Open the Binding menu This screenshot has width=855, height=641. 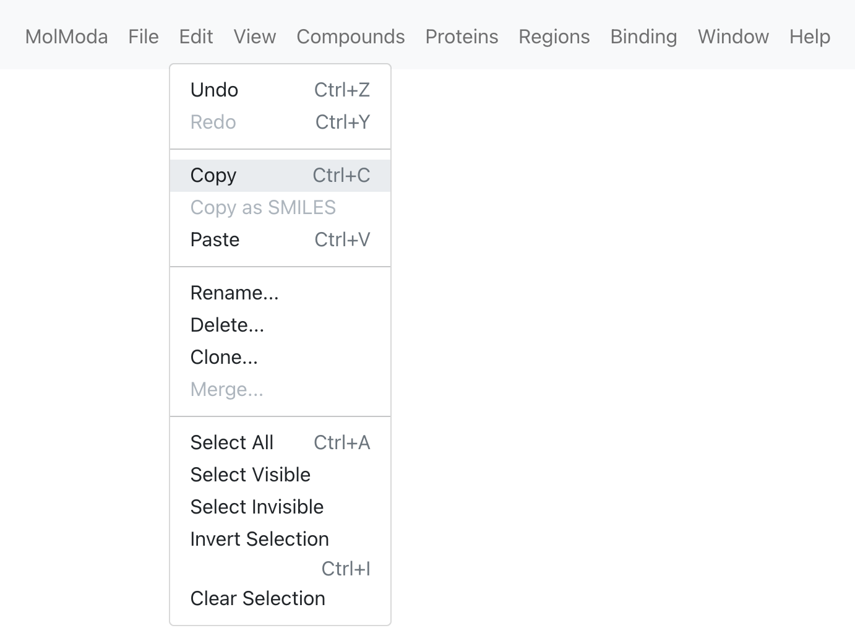point(644,37)
